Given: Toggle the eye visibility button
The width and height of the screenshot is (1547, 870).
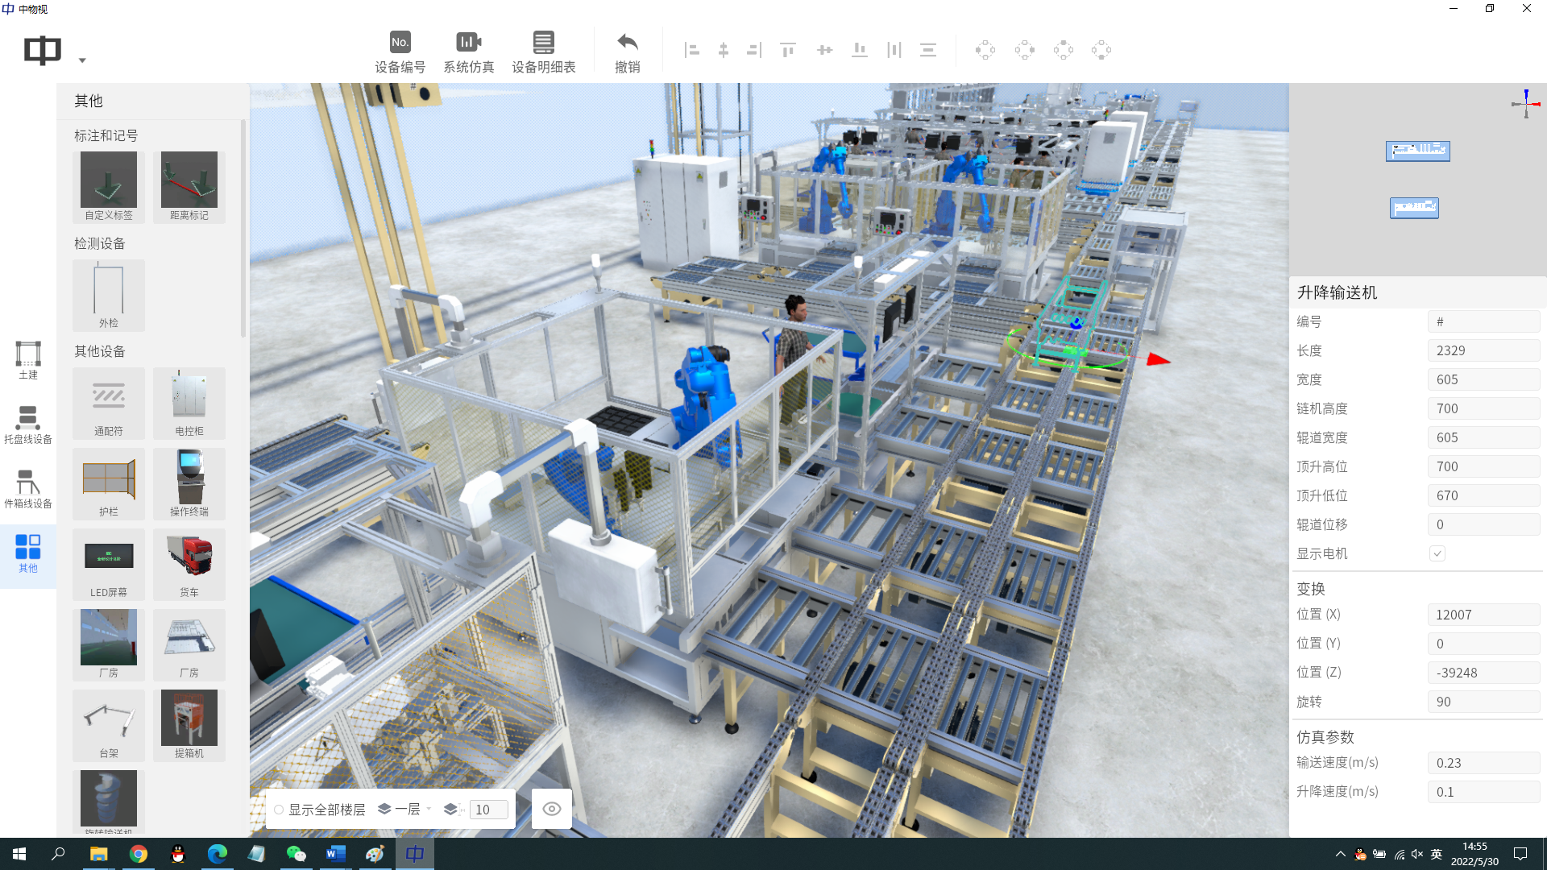Looking at the screenshot, I should coord(552,809).
